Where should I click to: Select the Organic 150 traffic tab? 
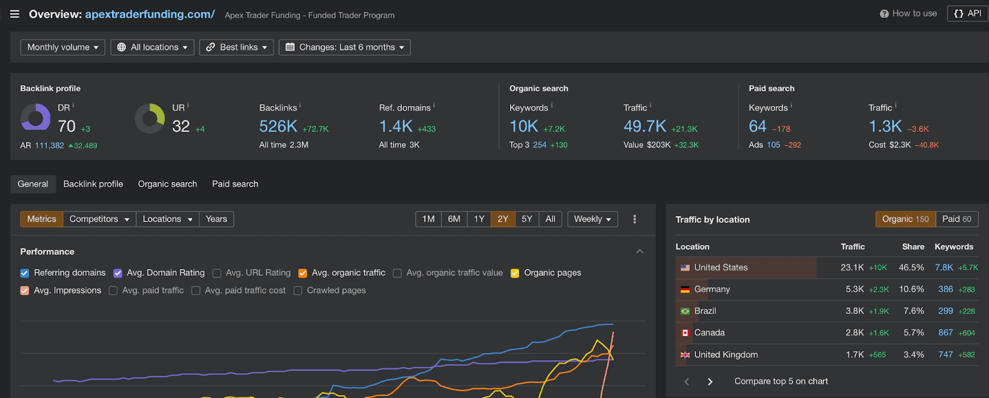click(906, 219)
